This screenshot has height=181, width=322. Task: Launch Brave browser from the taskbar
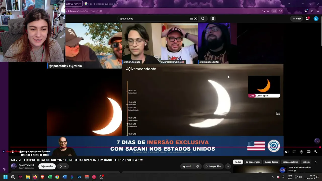(x=42, y=177)
